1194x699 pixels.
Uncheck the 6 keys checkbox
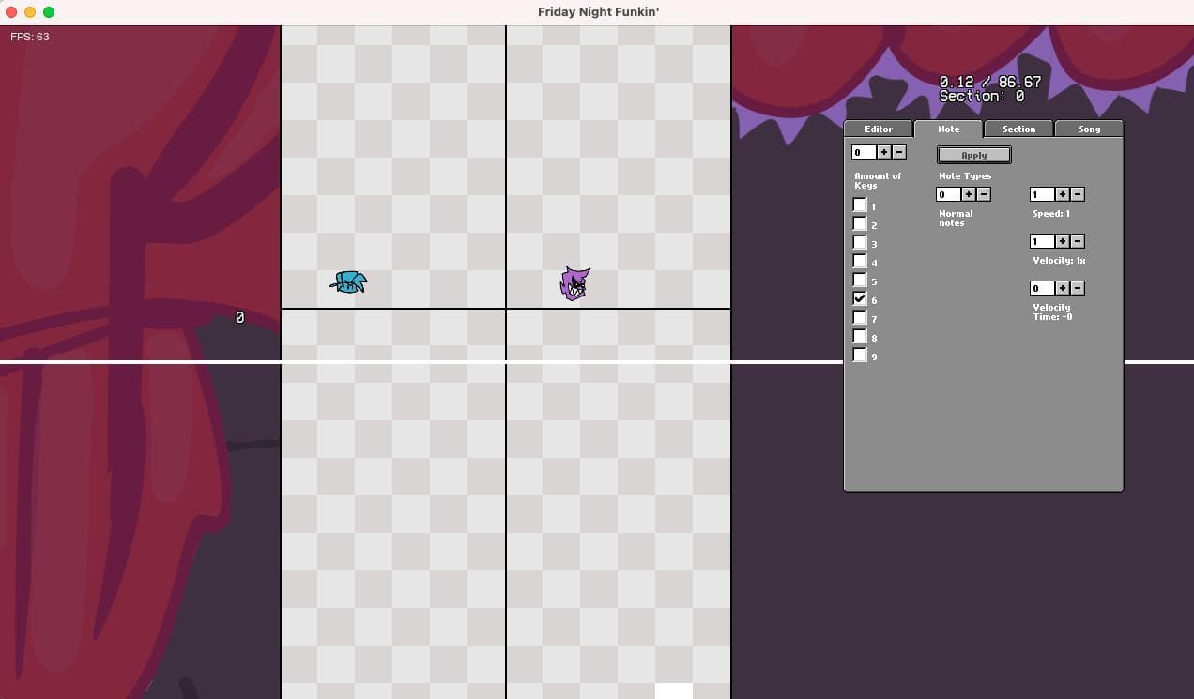[x=860, y=298]
